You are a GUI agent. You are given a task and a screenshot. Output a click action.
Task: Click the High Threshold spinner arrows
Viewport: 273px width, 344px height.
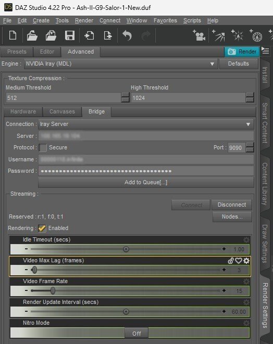click(x=250, y=97)
